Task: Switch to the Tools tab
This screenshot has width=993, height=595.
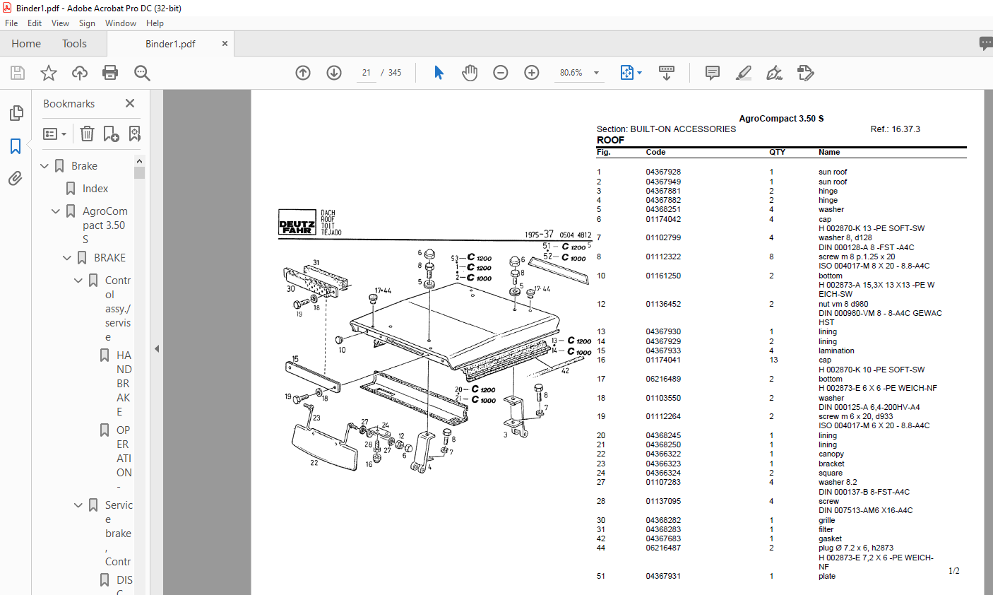Action: [x=74, y=44]
